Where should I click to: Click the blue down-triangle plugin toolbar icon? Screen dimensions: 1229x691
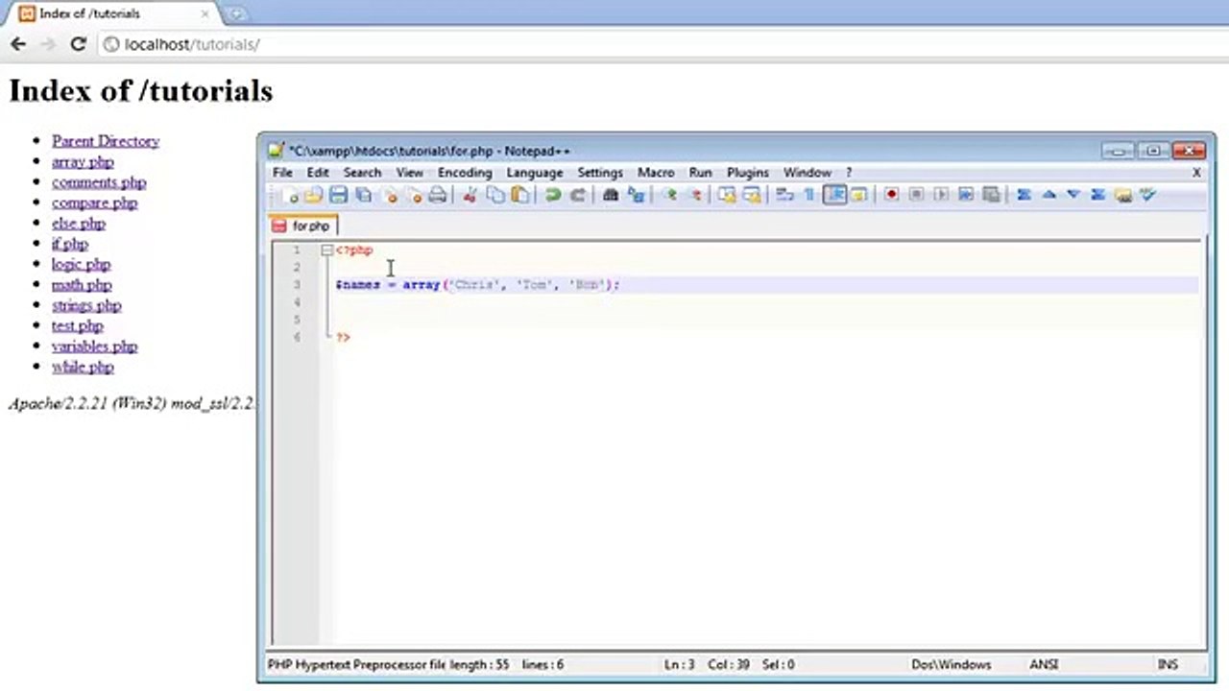1073,195
